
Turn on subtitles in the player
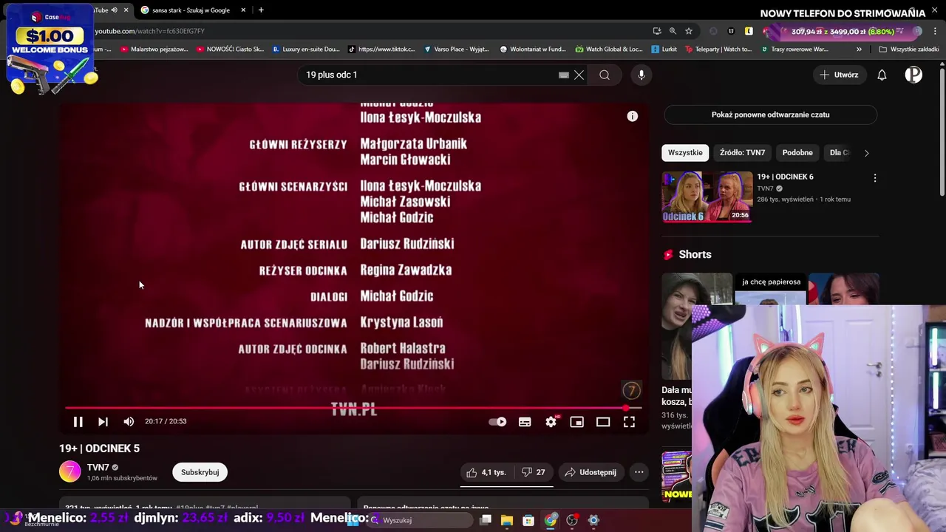click(x=525, y=421)
